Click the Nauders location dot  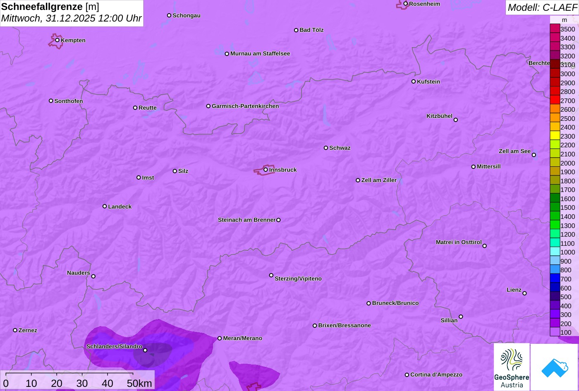[93, 276]
